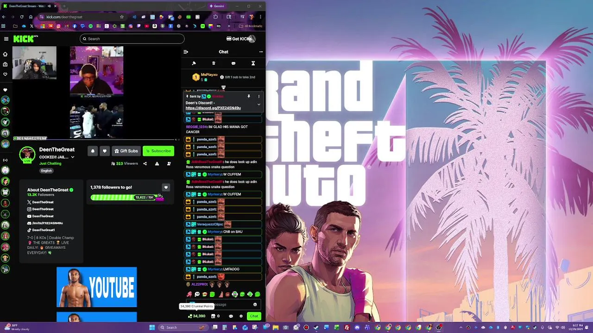Send message with green Chat button
The width and height of the screenshot is (593, 333).
click(254, 316)
